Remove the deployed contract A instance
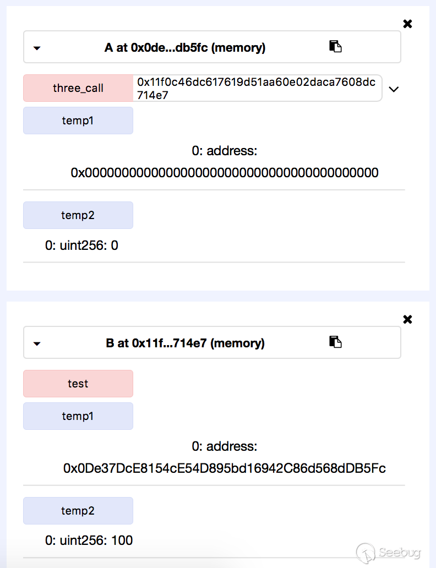 [x=407, y=24]
